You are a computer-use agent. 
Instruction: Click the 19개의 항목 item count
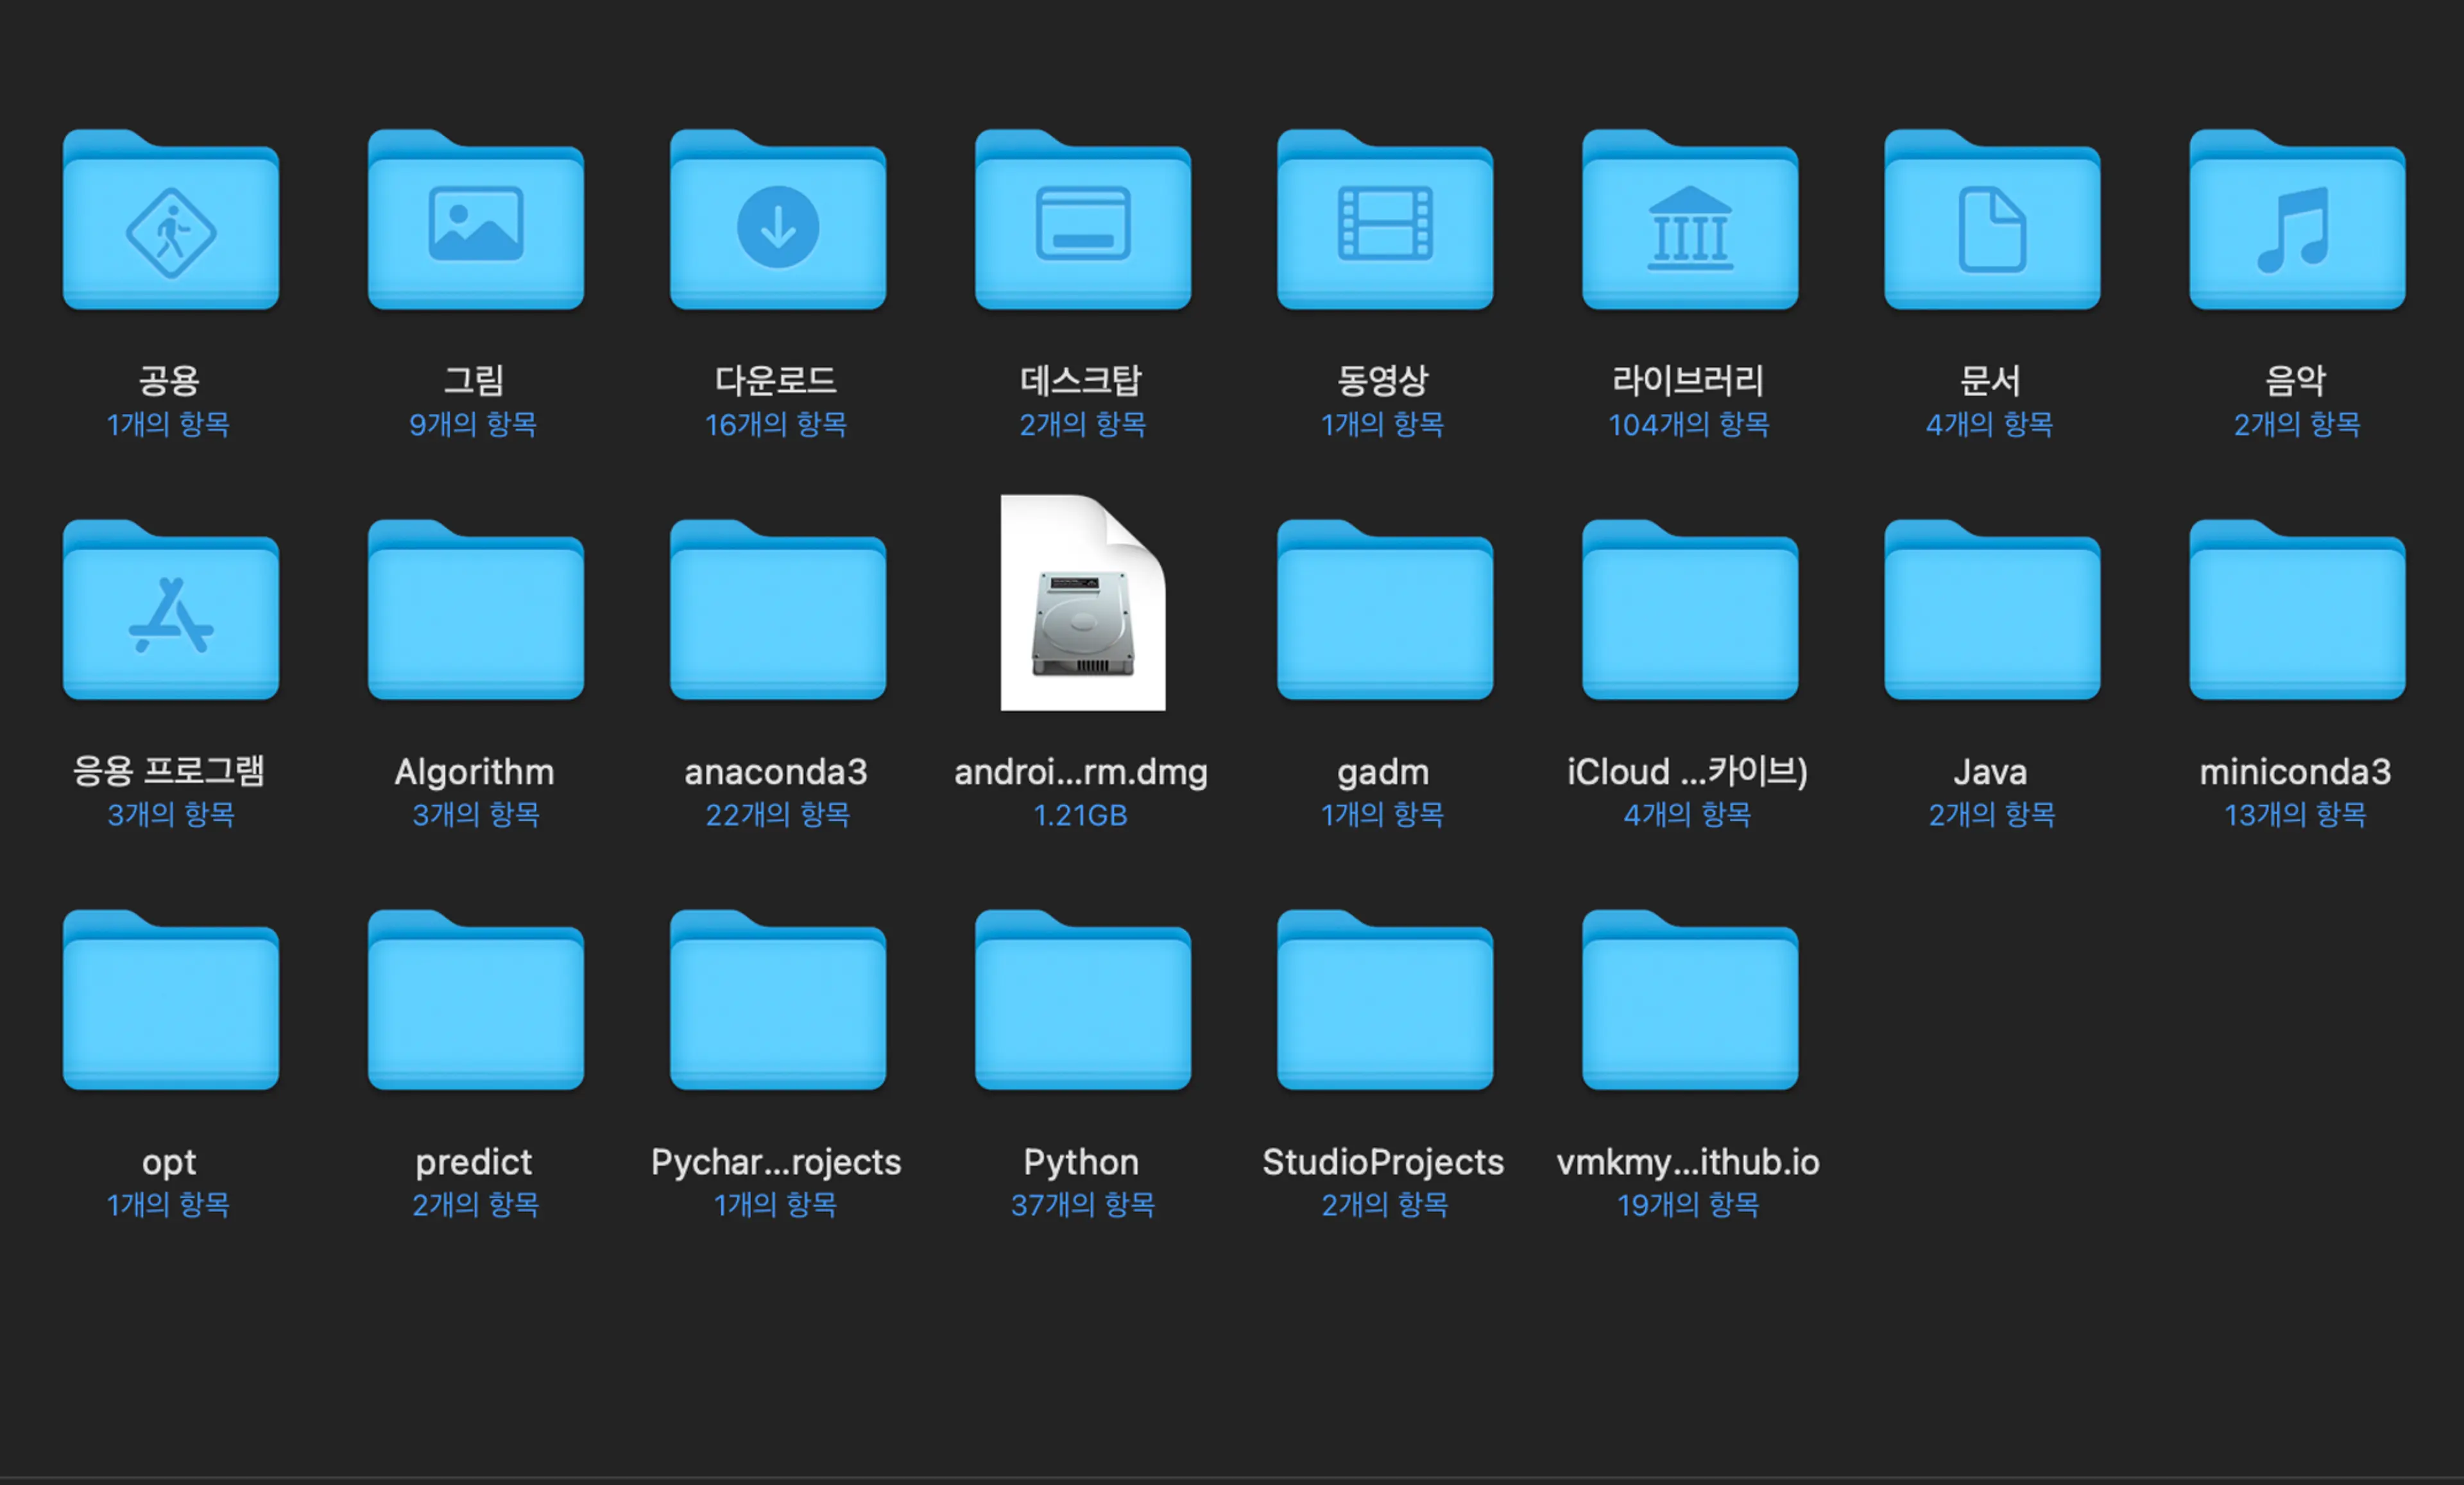tap(1688, 1205)
